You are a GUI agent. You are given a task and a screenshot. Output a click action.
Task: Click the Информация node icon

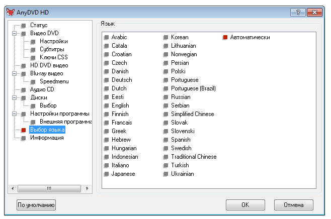tap(24, 138)
